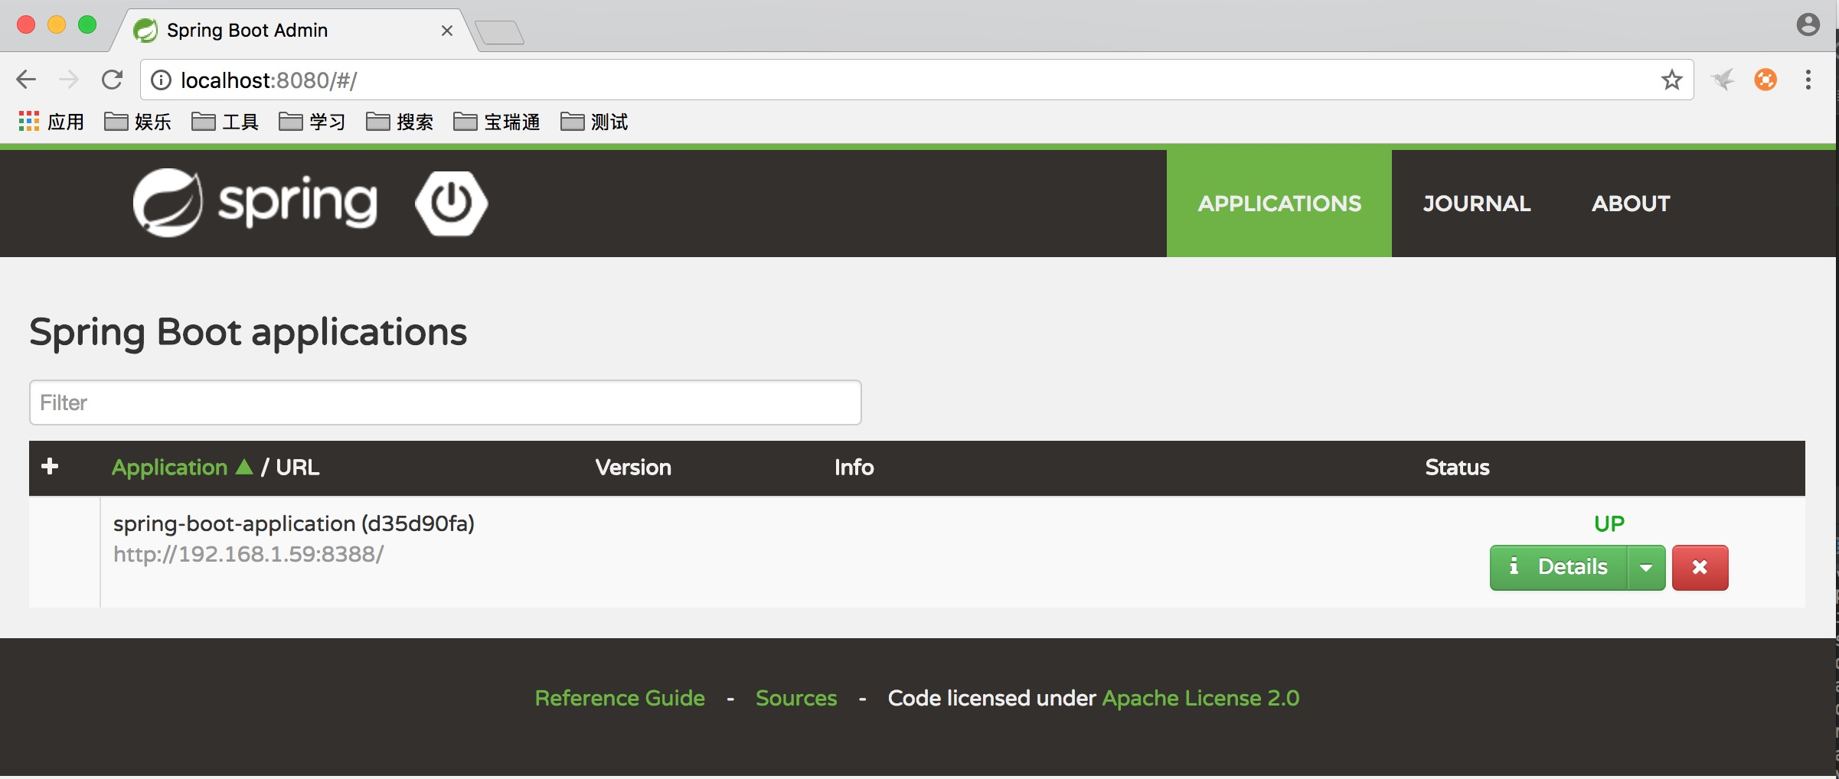Viewport: 1839px width, 779px height.
Task: Open the 测试 bookmarks folder
Action: [x=594, y=122]
